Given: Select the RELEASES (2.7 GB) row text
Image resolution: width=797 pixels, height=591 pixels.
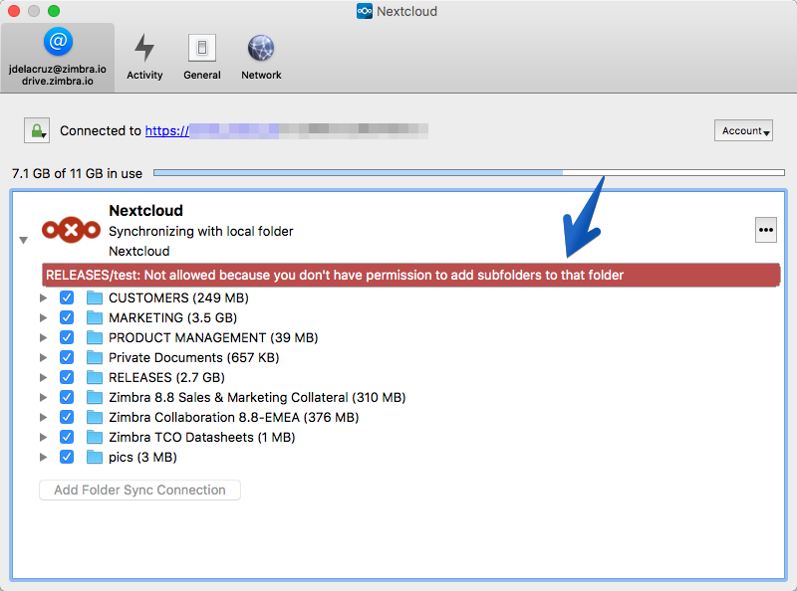Looking at the screenshot, I should click(166, 377).
